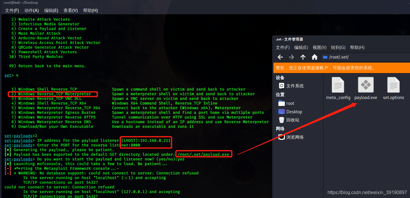This screenshot has width=410, height=198.
Task: Open file manager 转到(G) menu
Action: (x=338, y=47)
